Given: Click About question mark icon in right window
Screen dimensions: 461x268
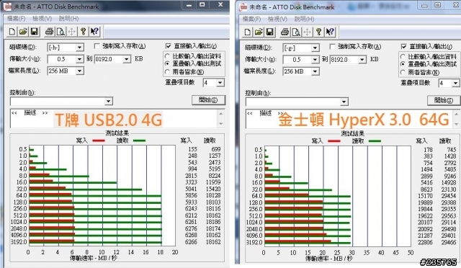Looking at the screenshot, I should (x=318, y=32).
